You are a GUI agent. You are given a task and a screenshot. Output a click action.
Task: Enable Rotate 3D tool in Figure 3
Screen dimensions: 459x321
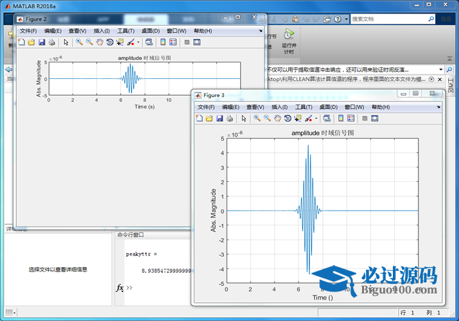(x=288, y=118)
